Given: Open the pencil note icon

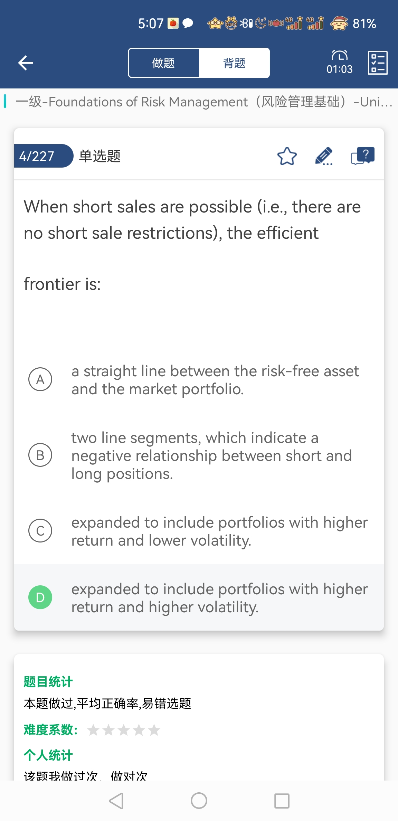Looking at the screenshot, I should pos(324,156).
